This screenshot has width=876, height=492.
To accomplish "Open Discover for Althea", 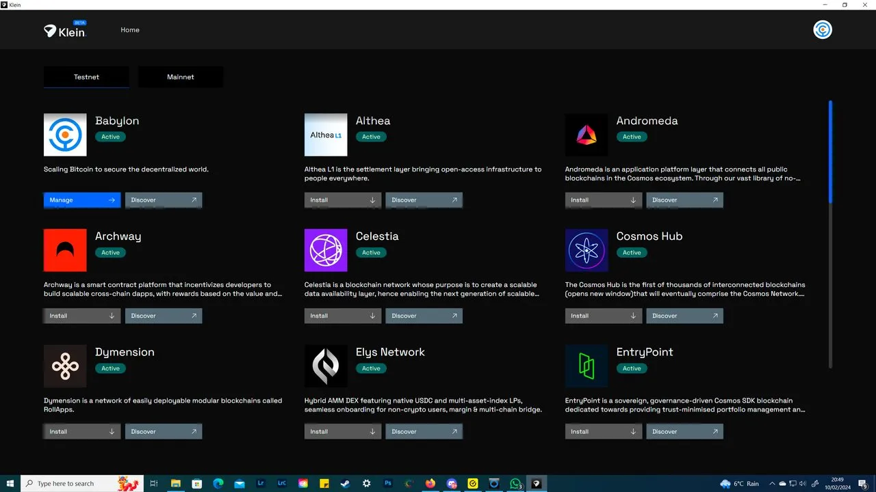I will coord(424,200).
